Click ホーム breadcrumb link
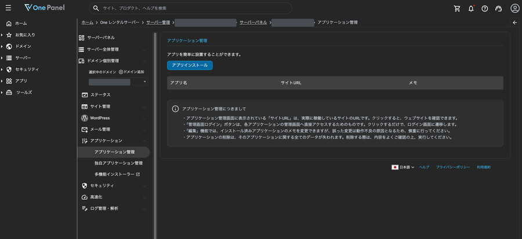Image resolution: width=522 pixels, height=239 pixels. click(x=87, y=22)
